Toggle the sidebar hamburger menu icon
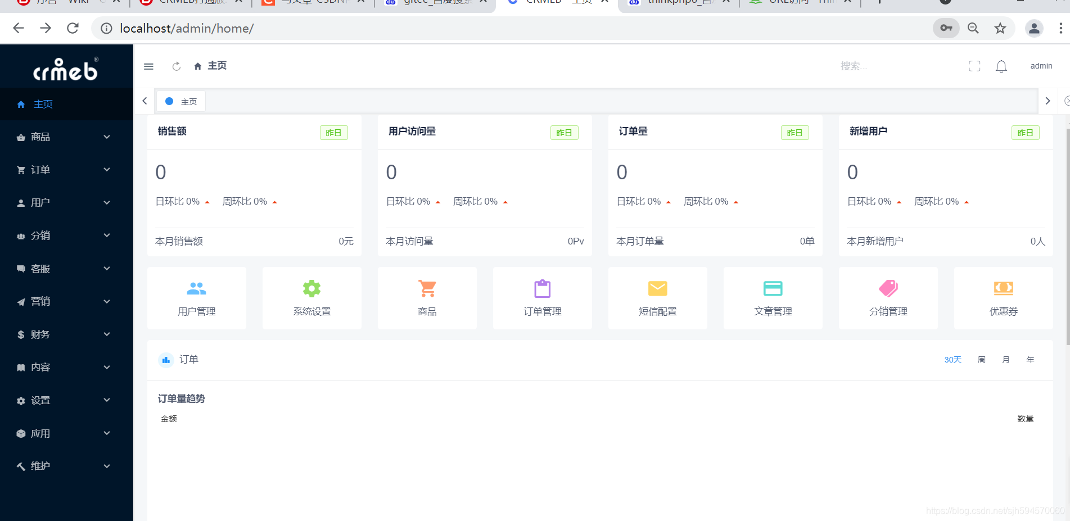The image size is (1070, 521). tap(148, 66)
